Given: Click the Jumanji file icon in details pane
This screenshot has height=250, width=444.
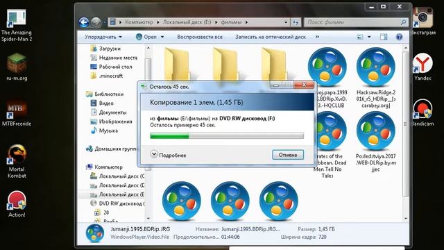Looking at the screenshot, I should 94,233.
